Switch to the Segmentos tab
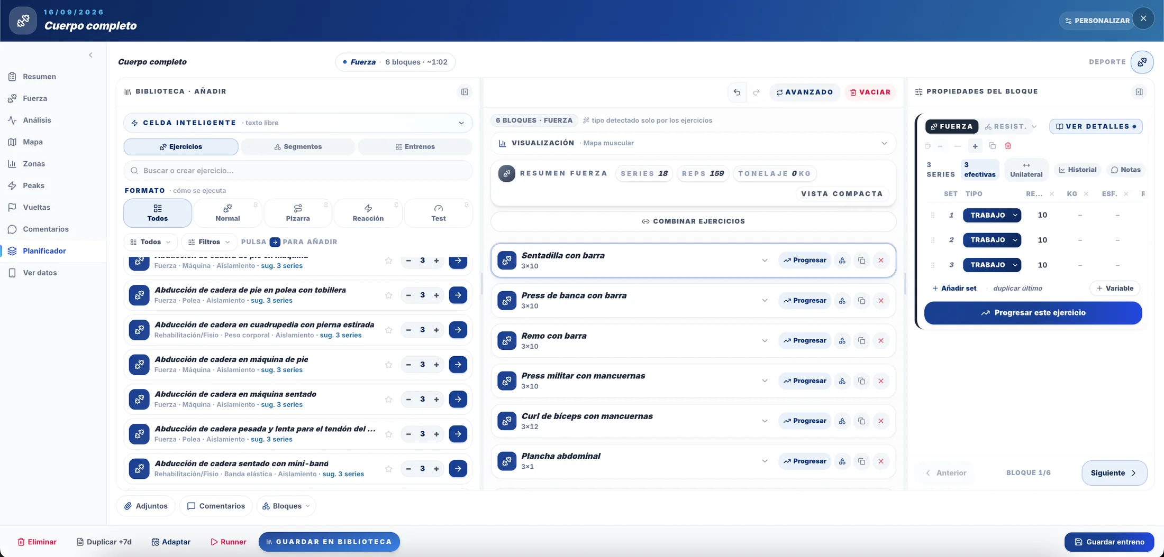Image resolution: width=1164 pixels, height=557 pixels. [x=298, y=147]
